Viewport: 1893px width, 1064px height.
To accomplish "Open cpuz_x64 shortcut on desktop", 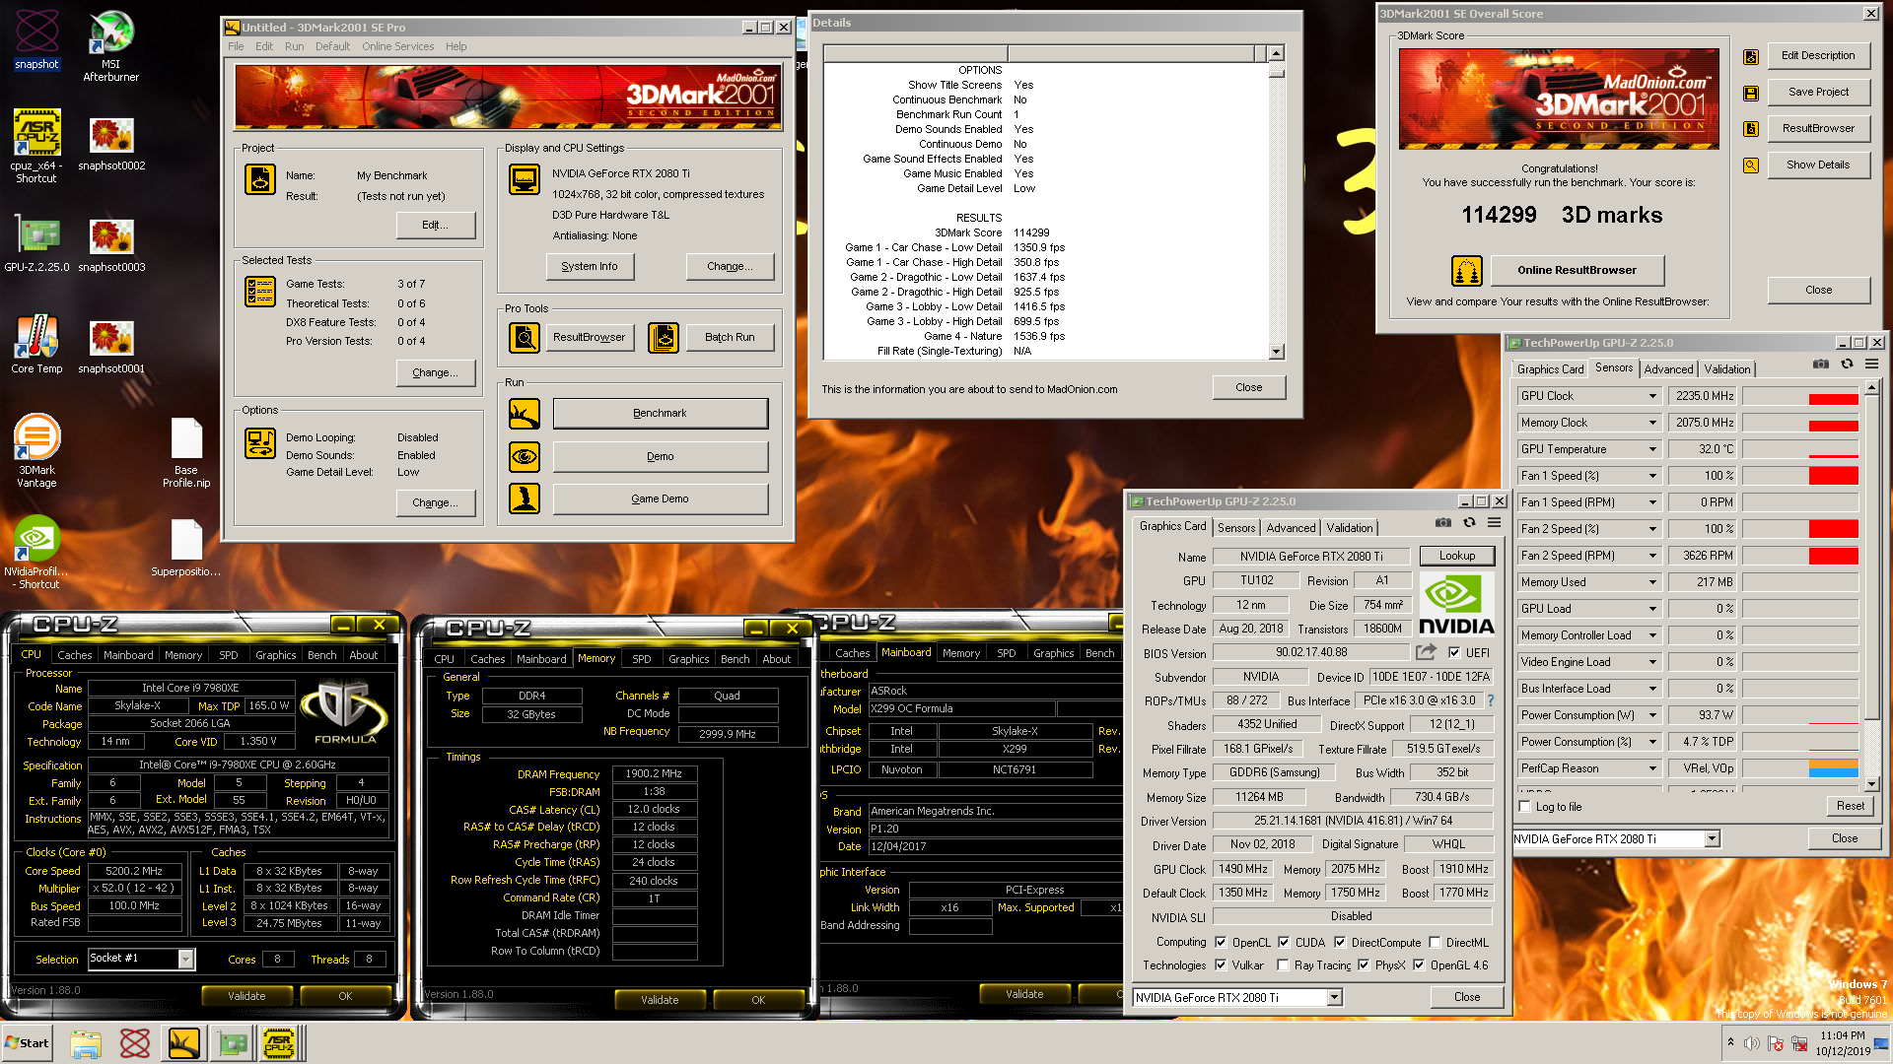I will point(36,146).
